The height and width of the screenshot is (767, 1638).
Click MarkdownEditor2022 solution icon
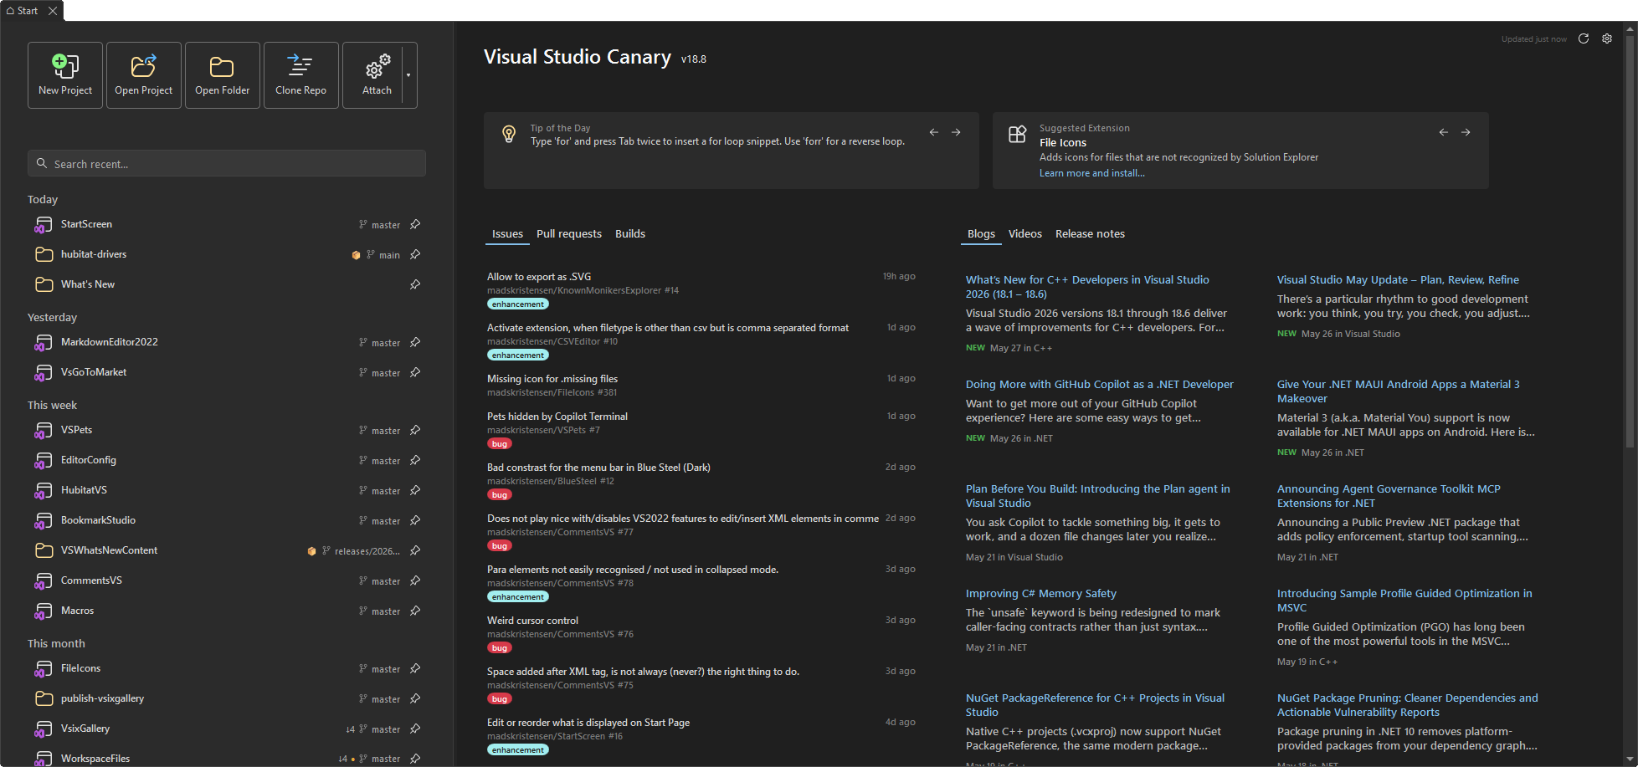(x=44, y=343)
